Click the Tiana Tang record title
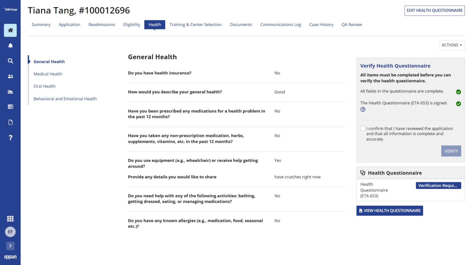Image resolution: width=472 pixels, height=265 pixels. click(79, 10)
